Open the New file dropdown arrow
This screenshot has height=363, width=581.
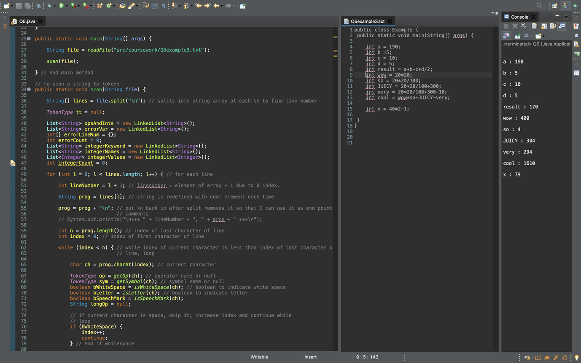(13, 6)
